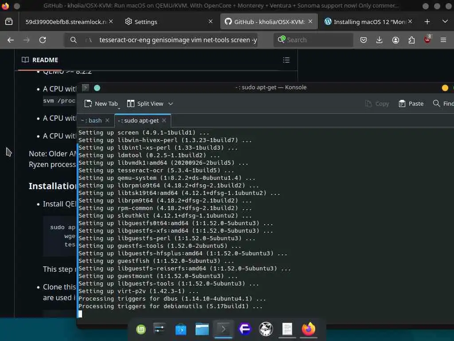The height and width of the screenshot is (341, 454).
Task: Launch purple F application in dock
Action: point(245,329)
